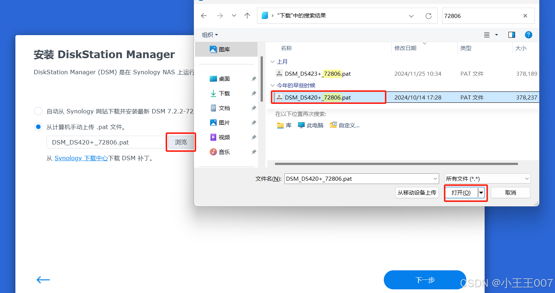The height and width of the screenshot is (293, 555).
Task: Select 图库 in the navigation pane
Action: tap(226, 49)
